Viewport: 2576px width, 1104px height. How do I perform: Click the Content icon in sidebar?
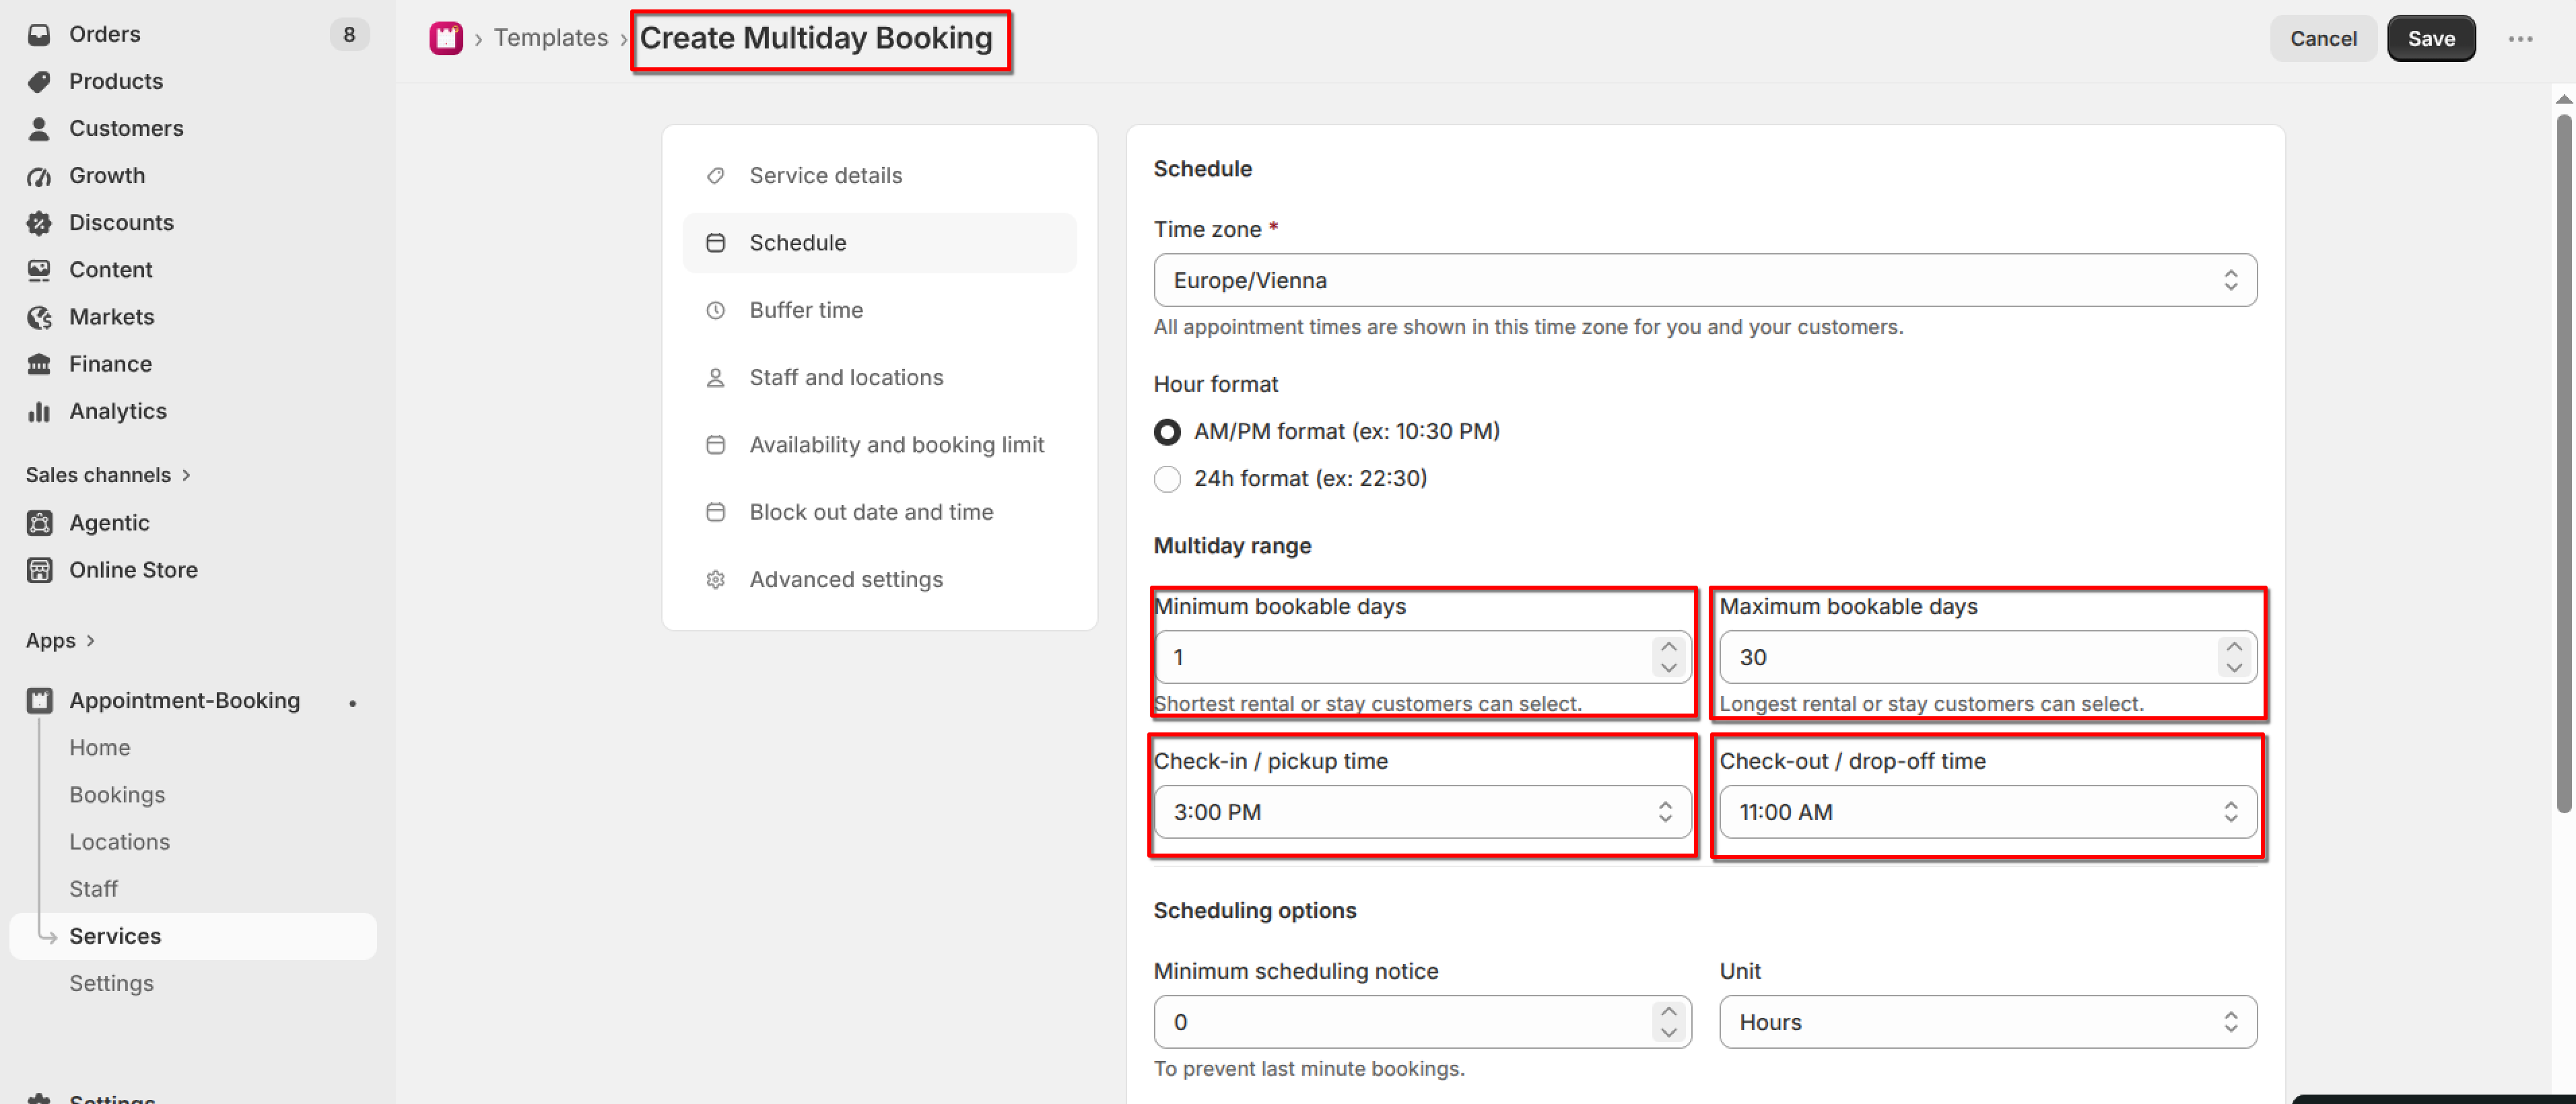[39, 270]
